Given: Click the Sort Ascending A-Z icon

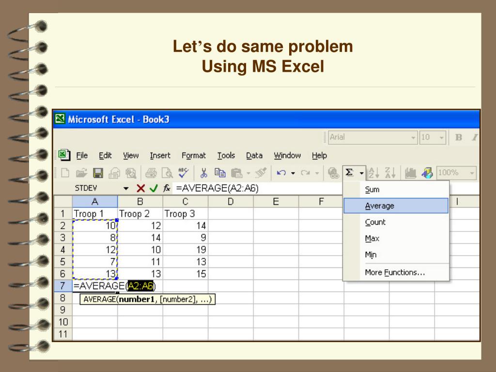Looking at the screenshot, I should 373,173.
